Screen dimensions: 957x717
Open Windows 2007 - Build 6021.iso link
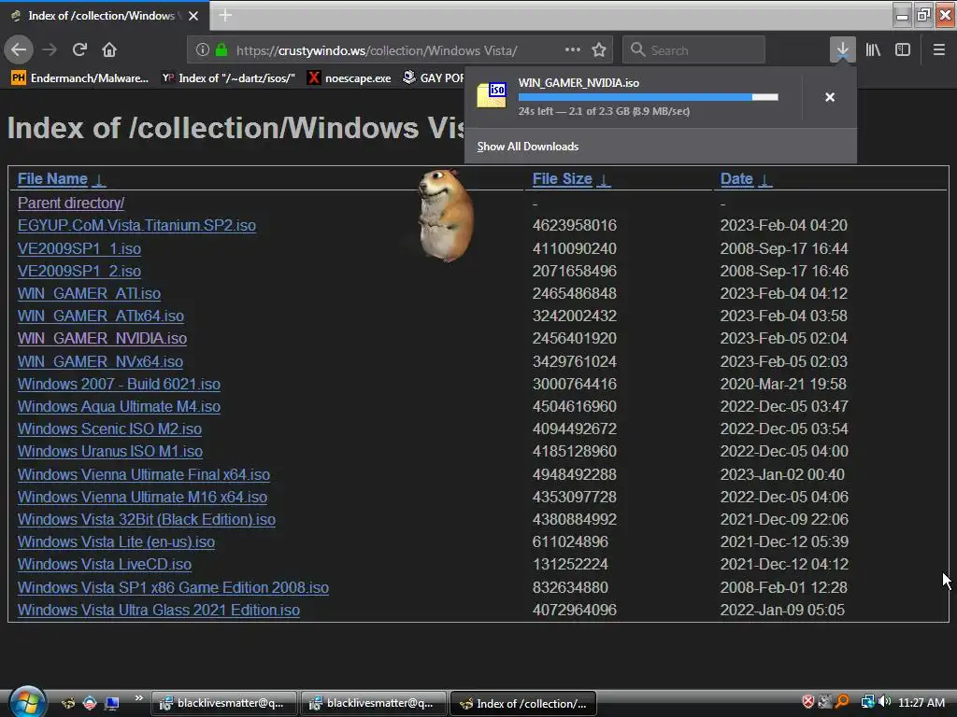point(119,384)
